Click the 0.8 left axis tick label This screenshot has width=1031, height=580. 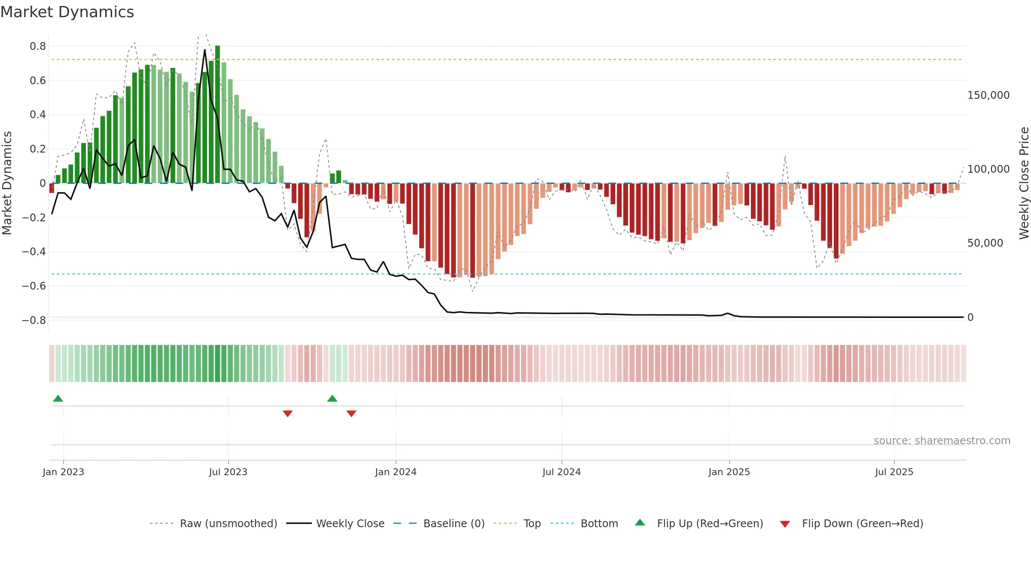click(x=38, y=46)
